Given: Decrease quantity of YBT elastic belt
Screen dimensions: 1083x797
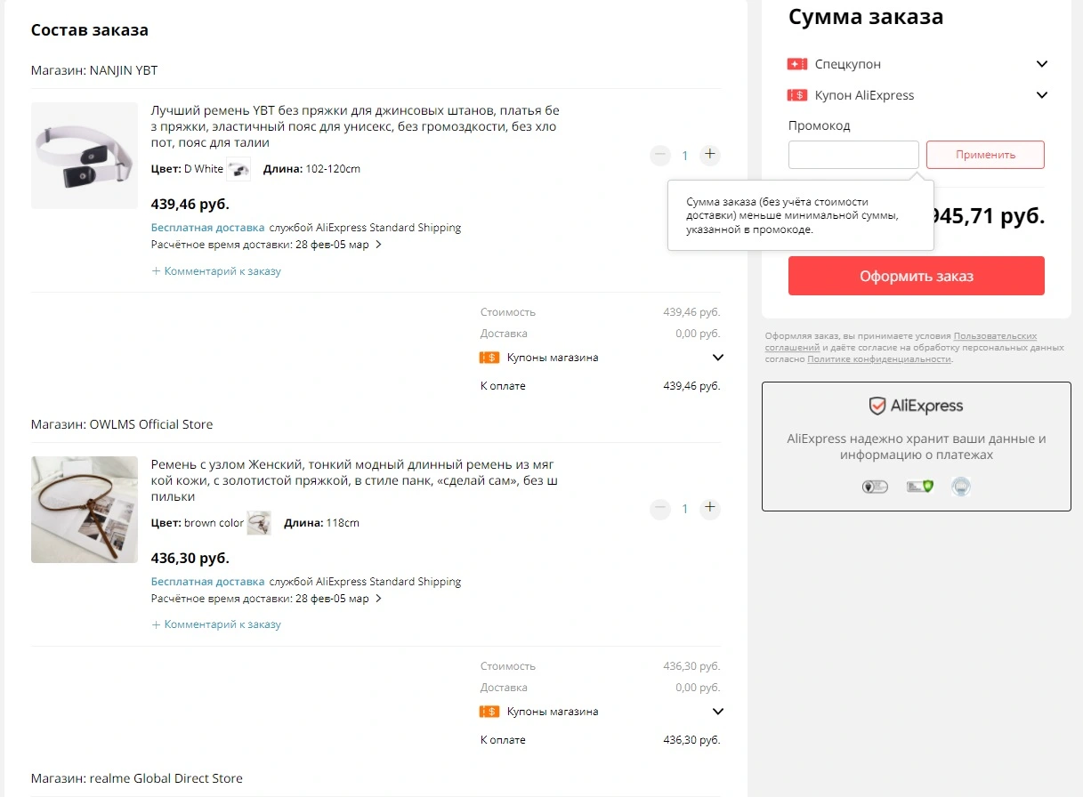Looking at the screenshot, I should [660, 156].
